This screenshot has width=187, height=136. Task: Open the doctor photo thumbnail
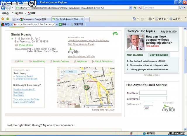136,42
